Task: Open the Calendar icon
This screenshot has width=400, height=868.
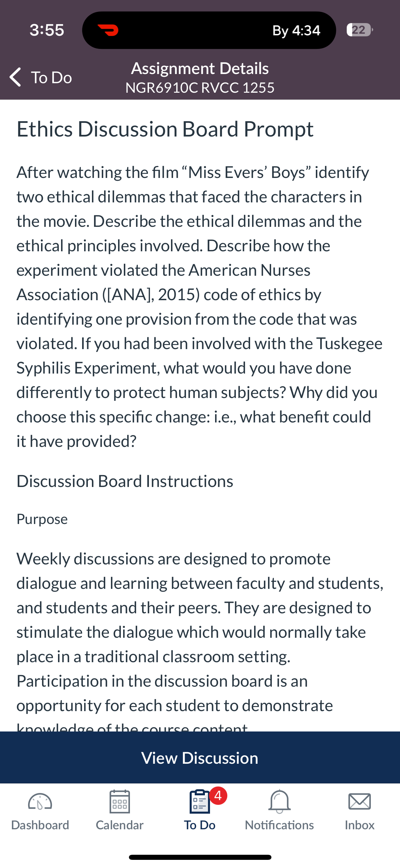Action: (x=120, y=801)
